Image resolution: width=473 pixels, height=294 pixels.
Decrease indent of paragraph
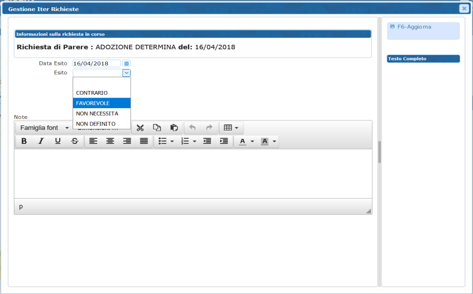coord(207,142)
